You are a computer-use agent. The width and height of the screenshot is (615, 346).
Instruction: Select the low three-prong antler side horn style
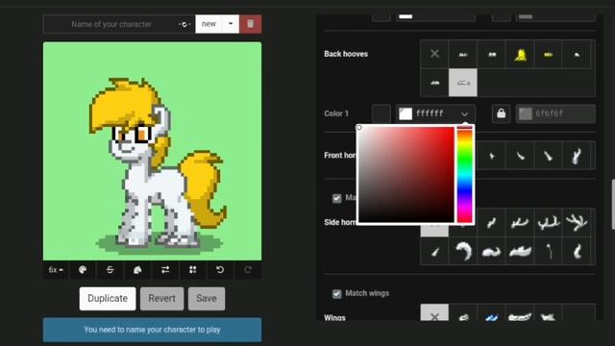(520, 223)
